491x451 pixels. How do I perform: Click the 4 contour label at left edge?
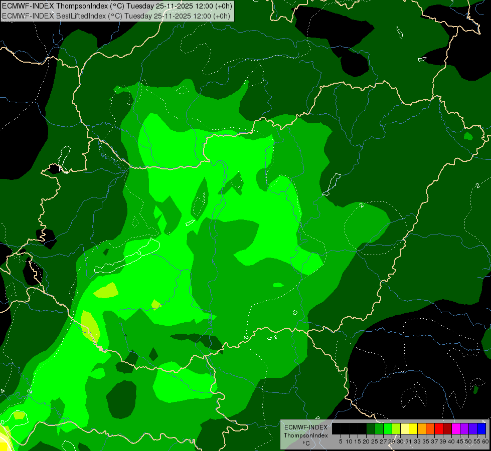tap(3, 391)
